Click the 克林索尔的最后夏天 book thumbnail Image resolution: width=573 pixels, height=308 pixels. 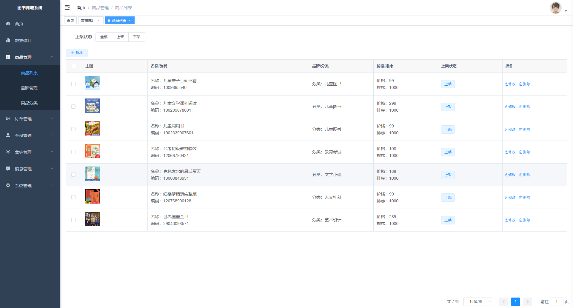(x=93, y=174)
